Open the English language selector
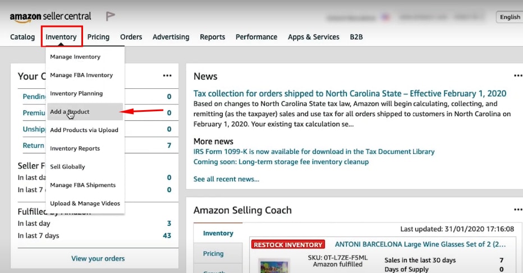This screenshot has width=523, height=273. [510, 17]
